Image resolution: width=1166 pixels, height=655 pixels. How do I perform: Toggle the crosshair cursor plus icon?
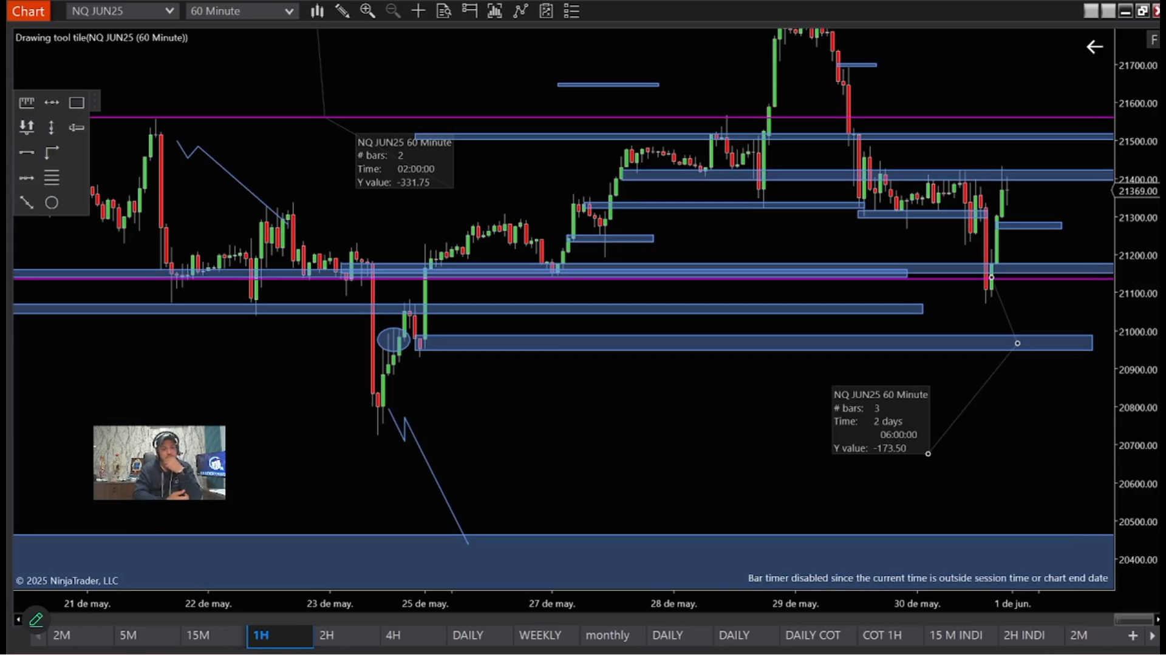point(418,11)
